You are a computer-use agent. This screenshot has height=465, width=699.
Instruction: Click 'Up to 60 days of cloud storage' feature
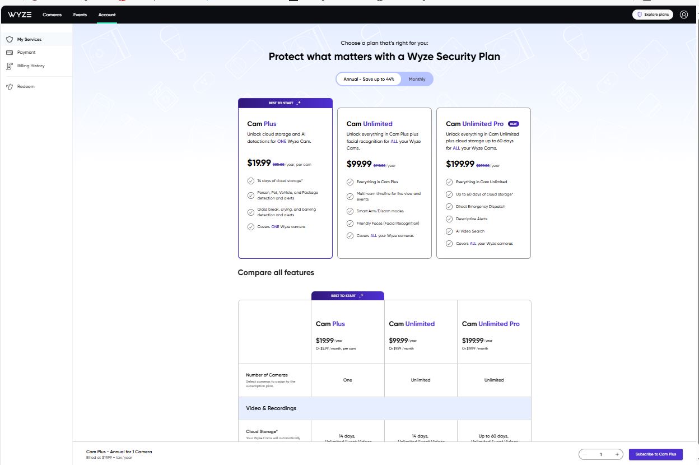484,194
